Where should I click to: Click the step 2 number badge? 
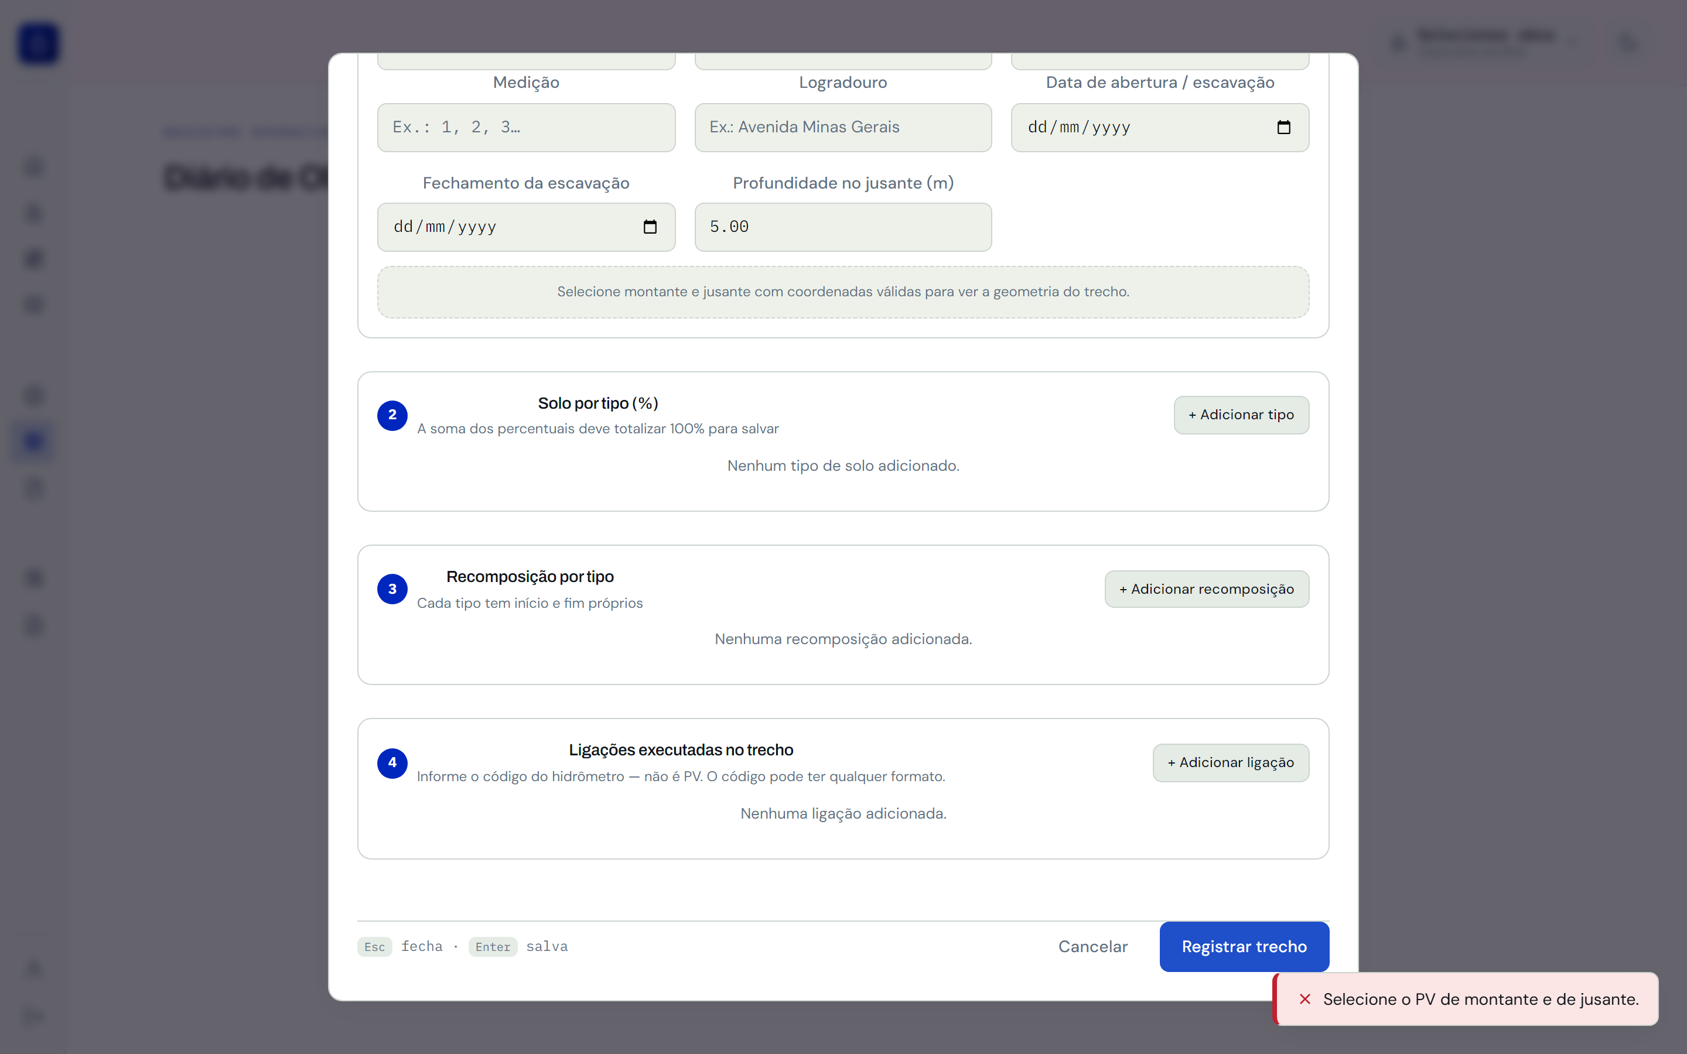(392, 416)
